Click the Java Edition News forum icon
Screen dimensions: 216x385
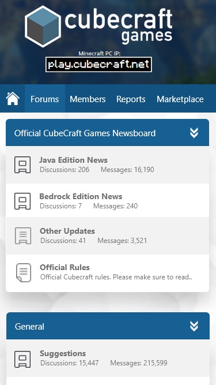click(22, 165)
